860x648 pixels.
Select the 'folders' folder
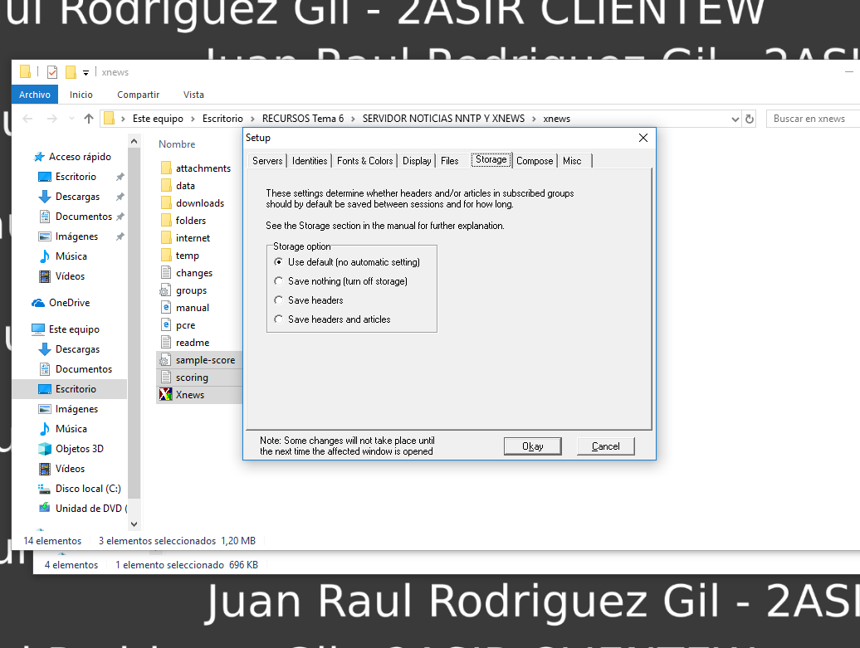coord(183,221)
